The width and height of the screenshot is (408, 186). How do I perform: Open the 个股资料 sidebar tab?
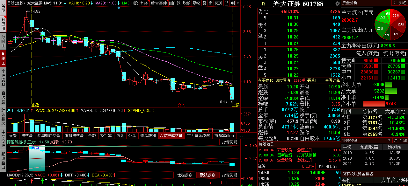(3, 78)
